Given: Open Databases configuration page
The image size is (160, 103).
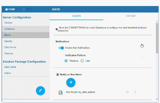Looking at the screenshot, I should [x=26, y=29].
